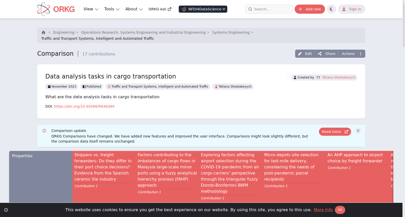Screen dimensions: 405x217
Task: Click the share icon on Share button
Action: click(320, 54)
